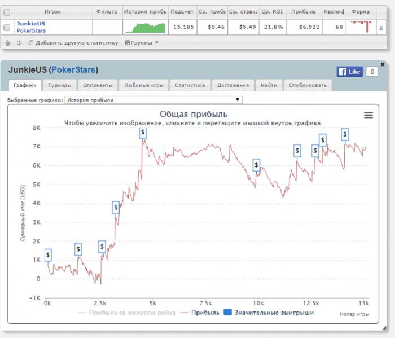This screenshot has height=338, width=395.
Task: Click the Форма column header
Action: click(361, 12)
